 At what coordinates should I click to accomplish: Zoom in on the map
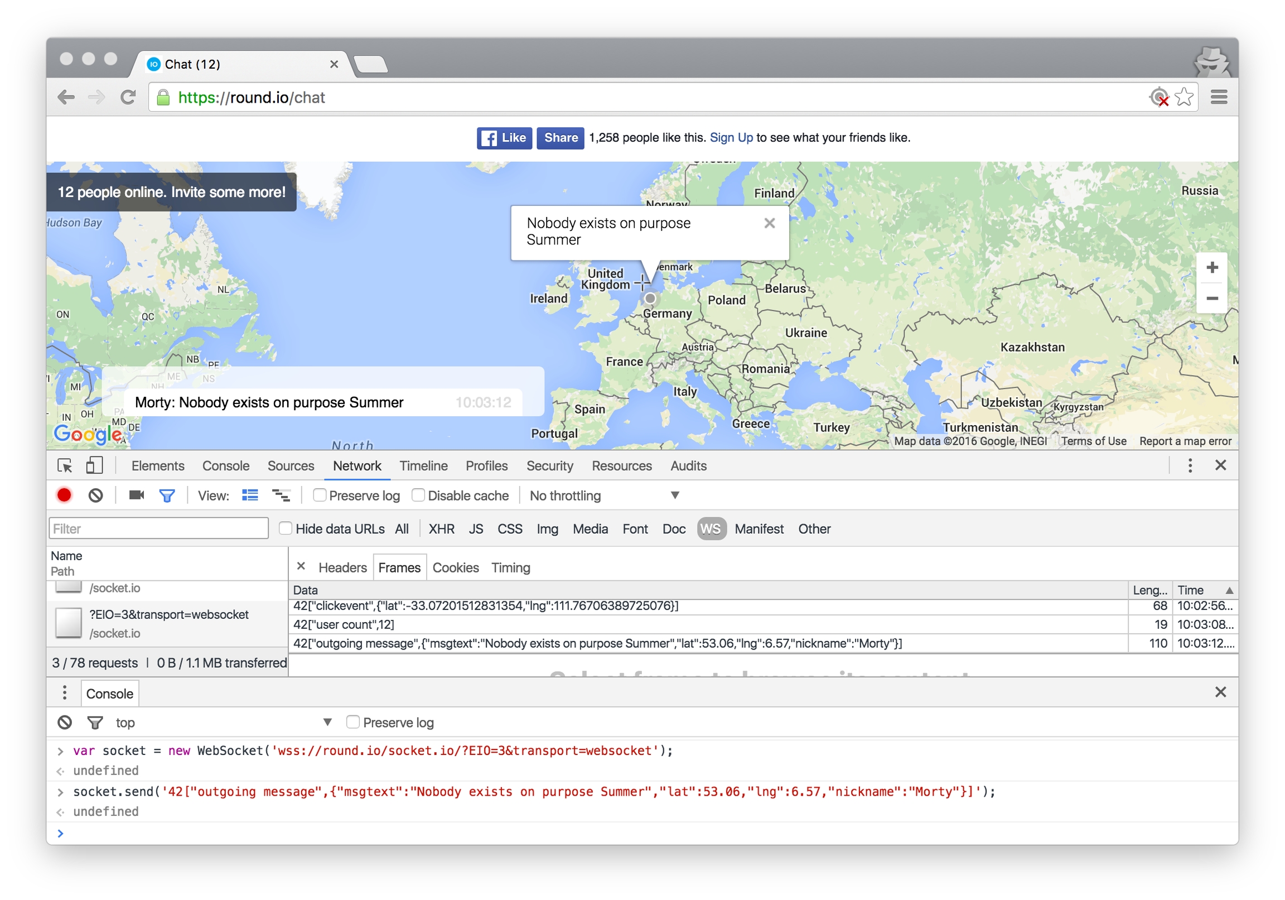point(1212,268)
